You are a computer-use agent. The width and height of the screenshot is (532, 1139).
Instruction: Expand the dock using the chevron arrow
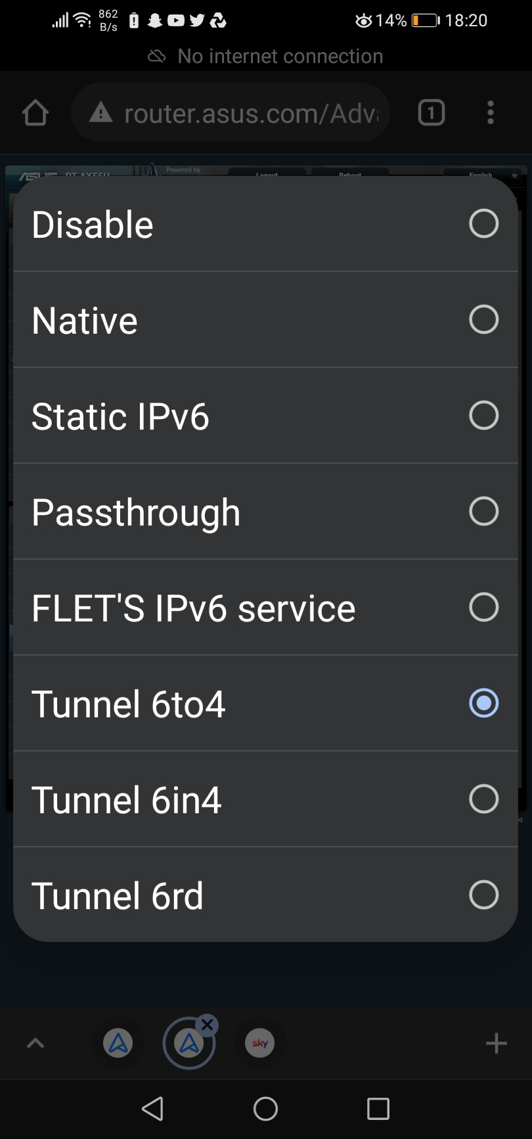pyautogui.click(x=35, y=1043)
